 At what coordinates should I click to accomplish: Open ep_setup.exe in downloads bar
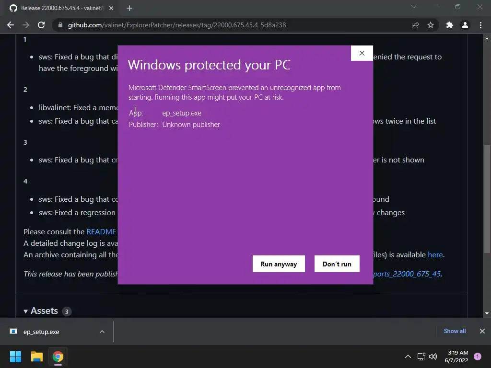(x=41, y=332)
